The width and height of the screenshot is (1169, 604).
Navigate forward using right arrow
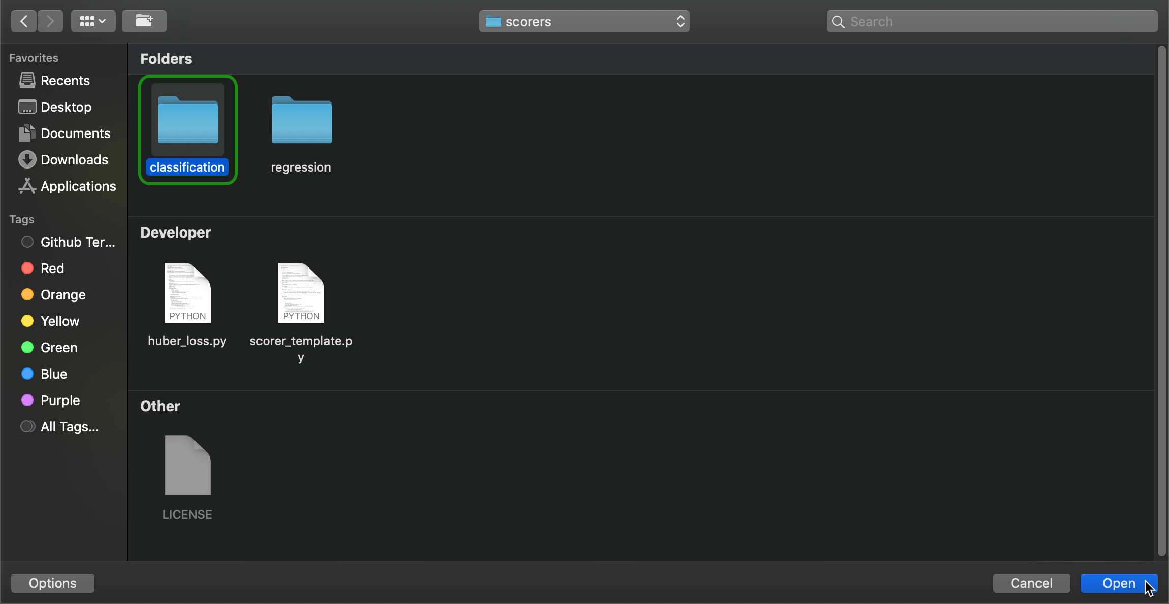tap(49, 21)
